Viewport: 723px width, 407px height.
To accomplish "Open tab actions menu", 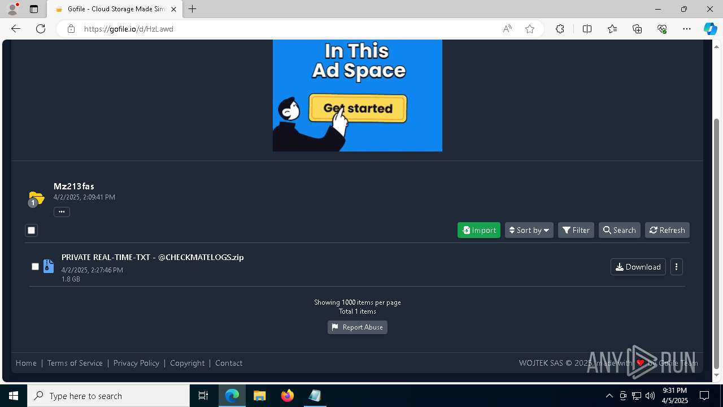I will click(34, 9).
